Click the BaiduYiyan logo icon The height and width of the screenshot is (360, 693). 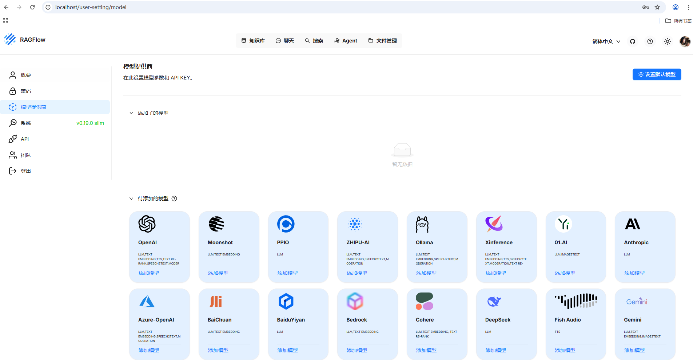(x=286, y=301)
